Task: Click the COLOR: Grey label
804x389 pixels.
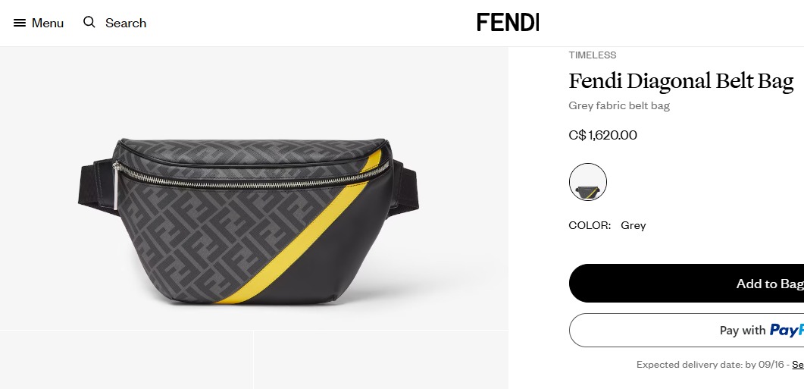Action: pyautogui.click(x=607, y=225)
